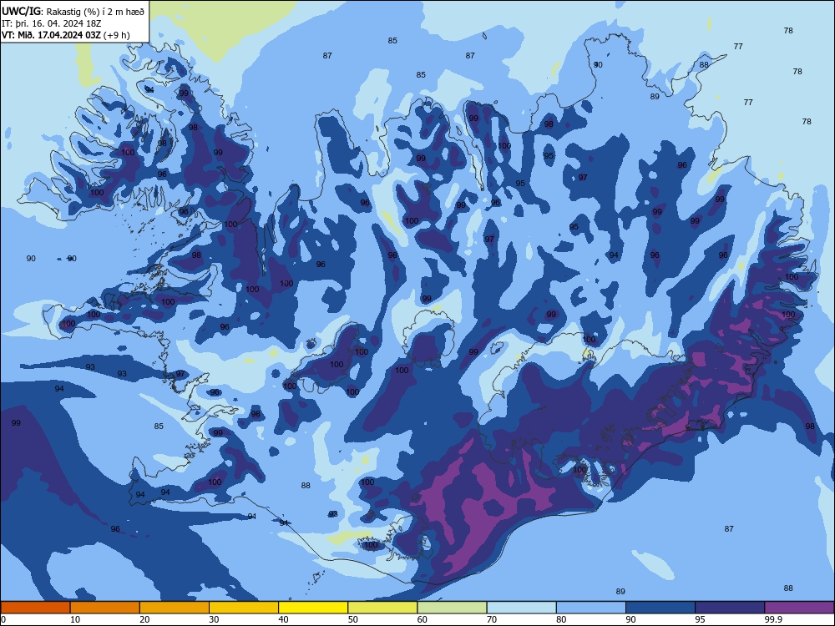Click the orange 10–20 legend swatch
This screenshot has height=626, width=835.
pyautogui.click(x=105, y=608)
